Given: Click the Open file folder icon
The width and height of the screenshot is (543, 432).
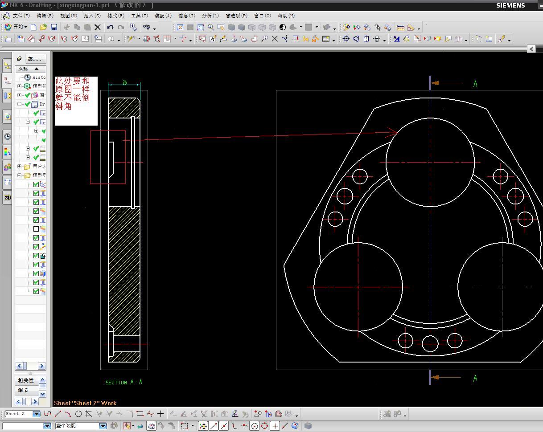Looking at the screenshot, I should [x=44, y=27].
